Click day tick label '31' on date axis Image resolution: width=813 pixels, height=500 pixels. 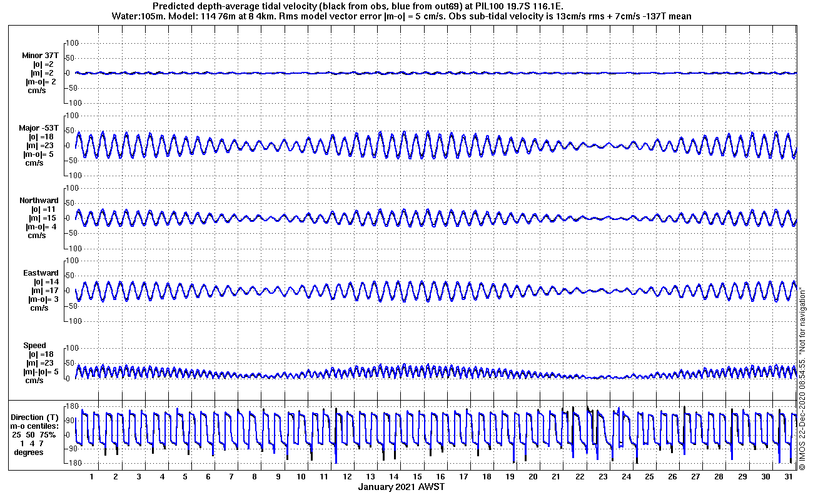pyautogui.click(x=788, y=477)
